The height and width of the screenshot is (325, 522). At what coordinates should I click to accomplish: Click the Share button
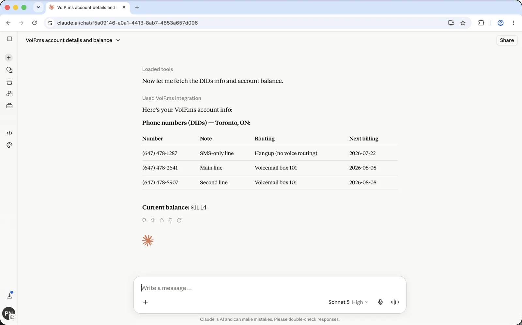(507, 40)
